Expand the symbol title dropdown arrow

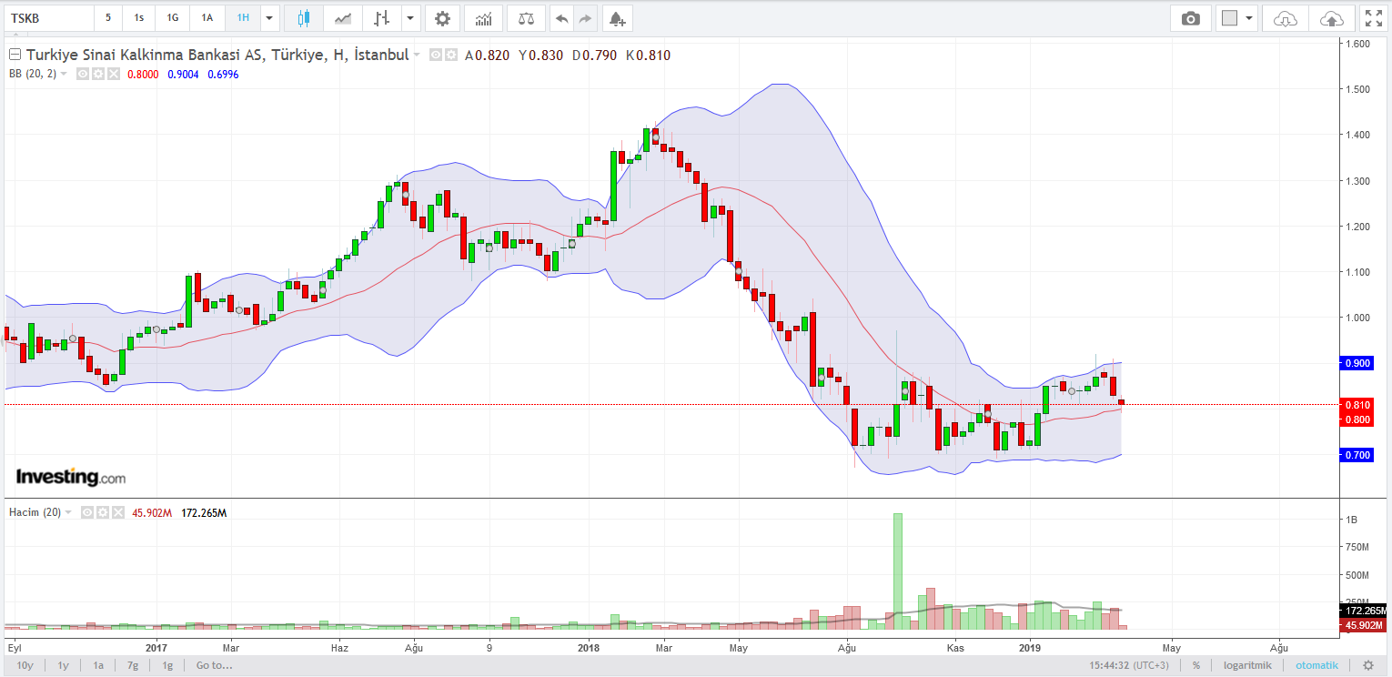(x=417, y=56)
